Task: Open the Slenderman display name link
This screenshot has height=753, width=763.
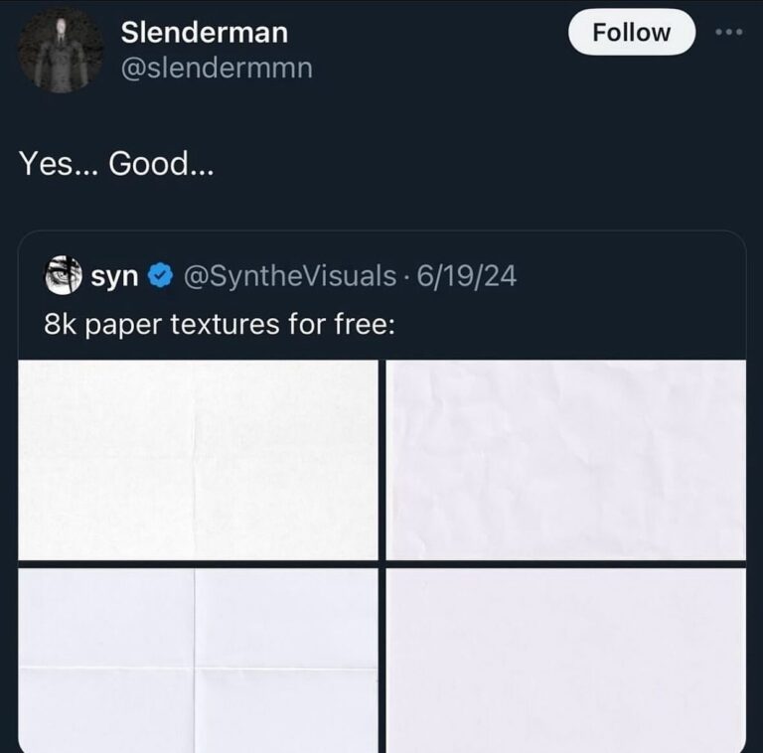Action: point(204,32)
